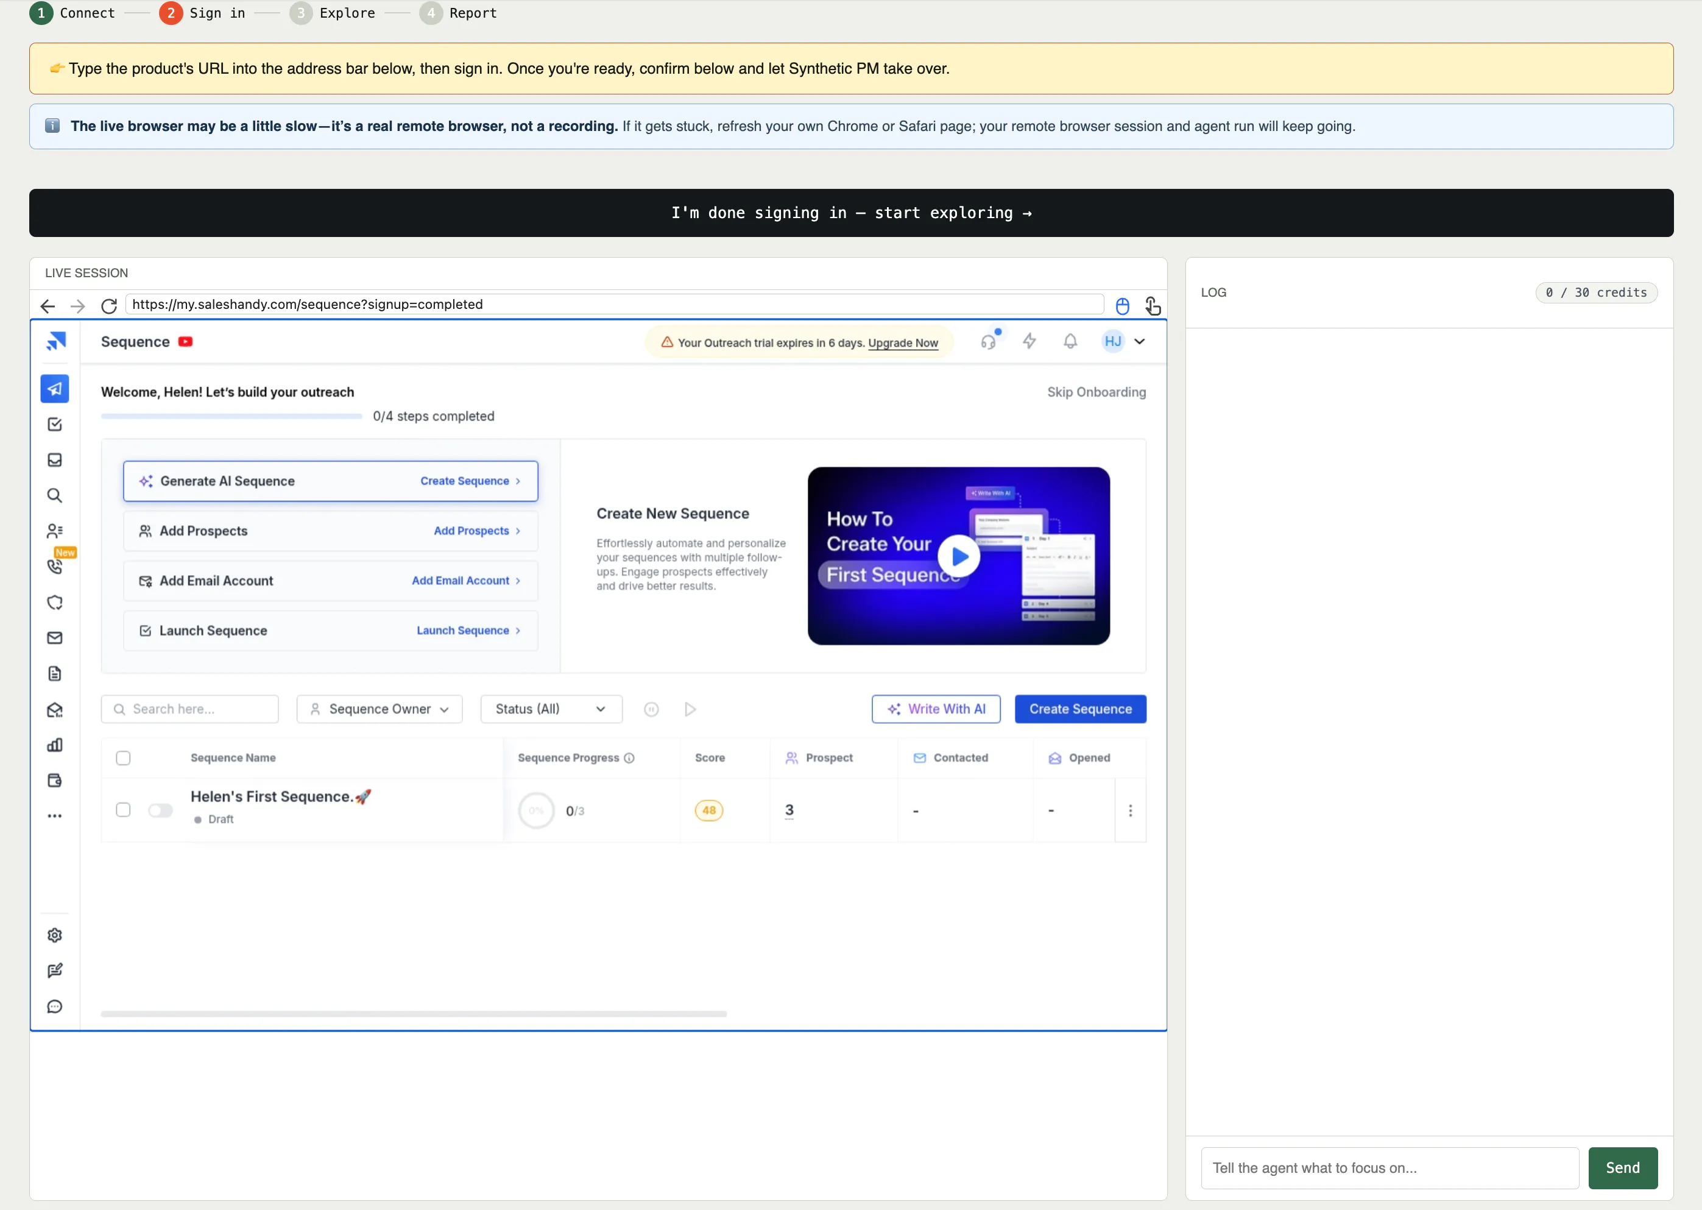Click the Saleshandy logo icon
The width and height of the screenshot is (1702, 1210).
(56, 341)
